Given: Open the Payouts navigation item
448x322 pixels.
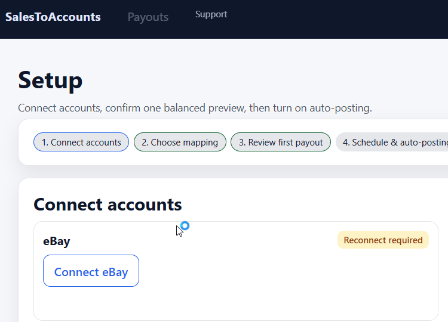Looking at the screenshot, I should pyautogui.click(x=148, y=17).
